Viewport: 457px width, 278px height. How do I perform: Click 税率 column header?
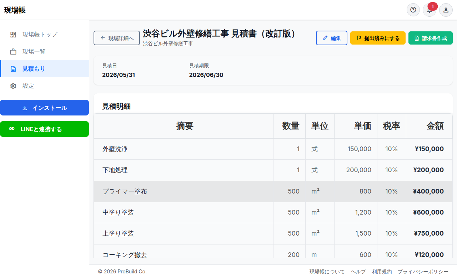click(x=392, y=126)
